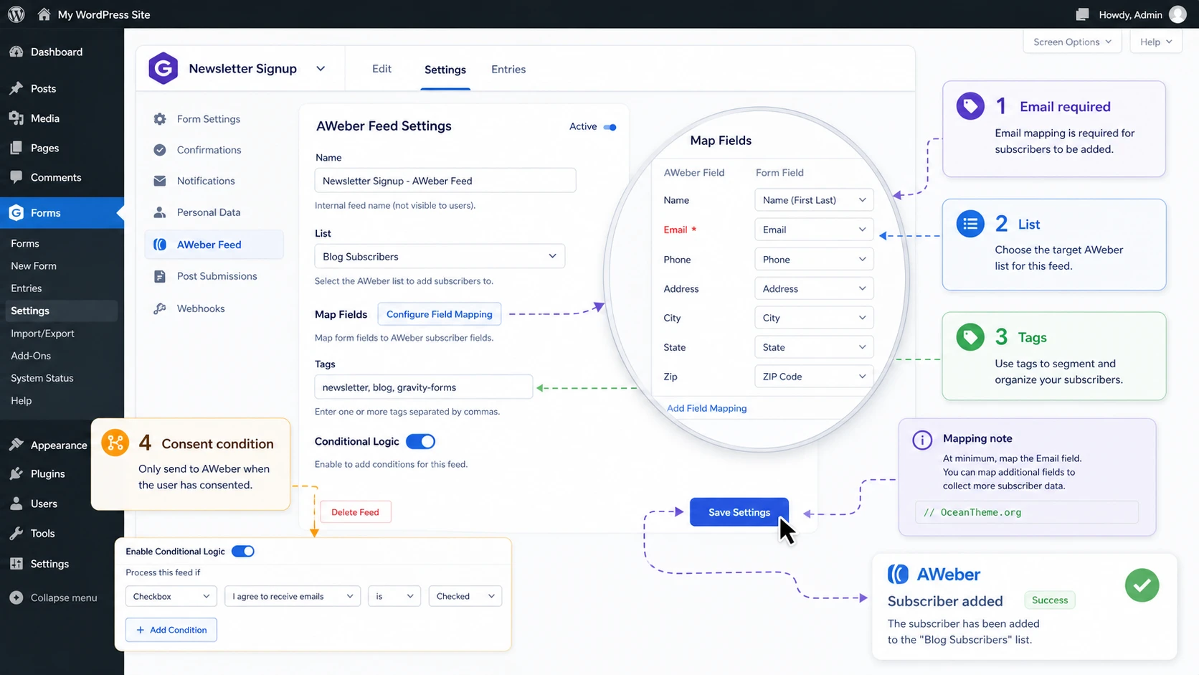Open Add-Ons submenu item
This screenshot has width=1199, height=675.
click(x=31, y=356)
